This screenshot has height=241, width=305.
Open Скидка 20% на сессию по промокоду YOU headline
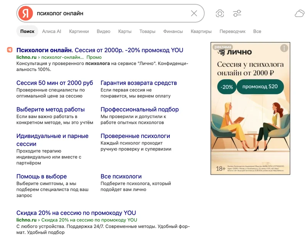76,213
